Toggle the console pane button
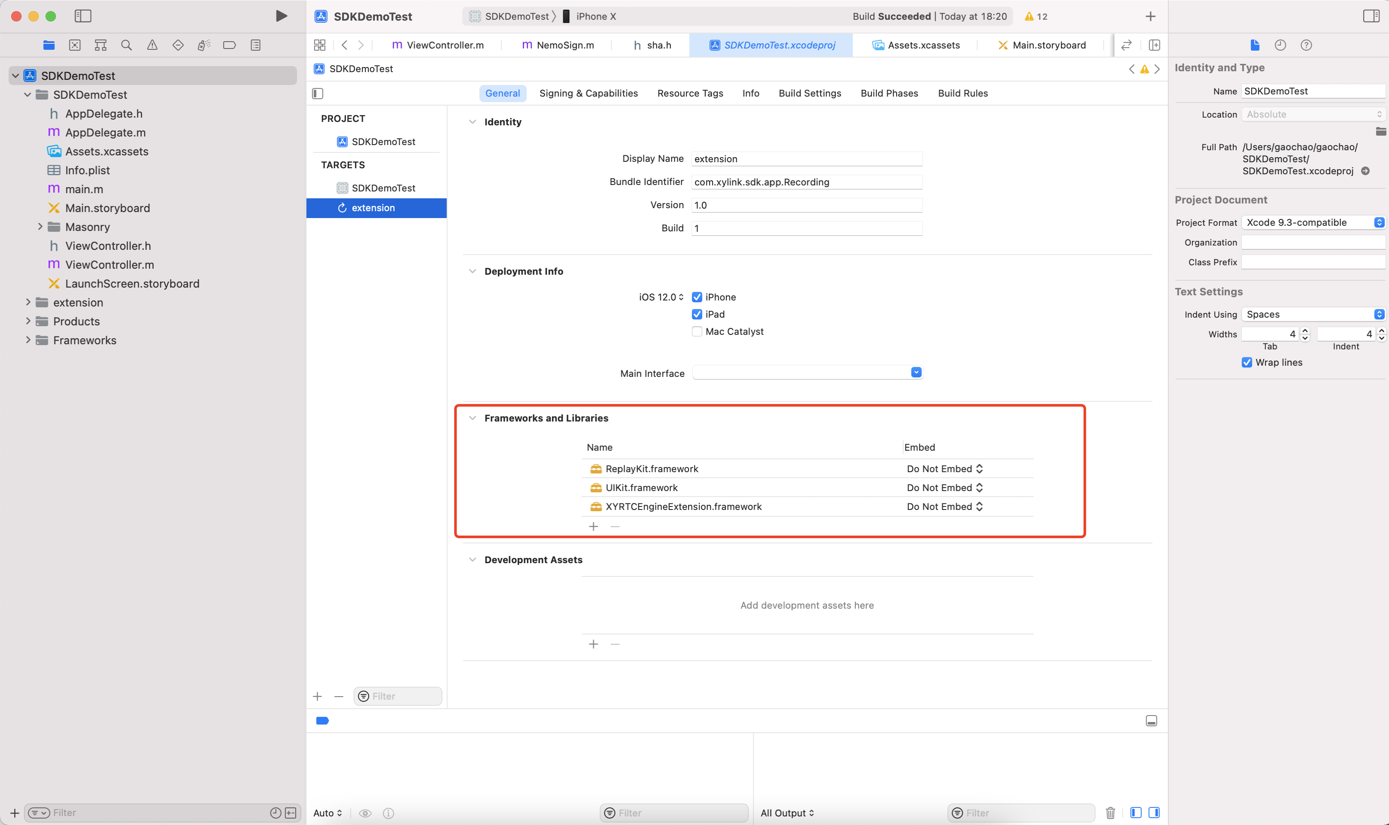 1154,813
